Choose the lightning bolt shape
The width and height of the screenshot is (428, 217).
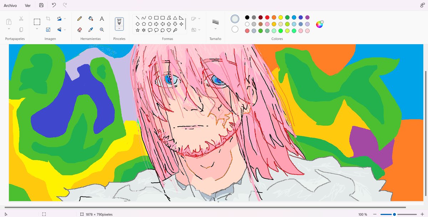tap(175, 30)
